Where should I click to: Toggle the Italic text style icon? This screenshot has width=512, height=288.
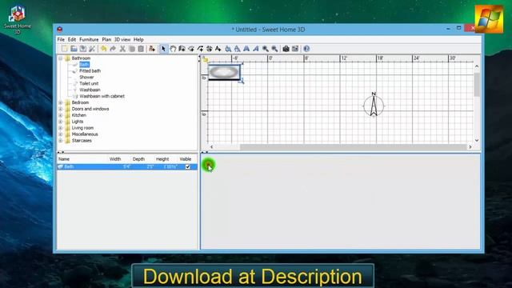pos(256,49)
